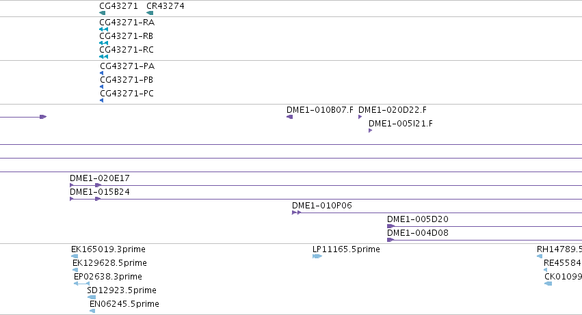Click the CG43271-PB CDS glyph
This screenshot has height=315, width=582.
[x=102, y=87]
